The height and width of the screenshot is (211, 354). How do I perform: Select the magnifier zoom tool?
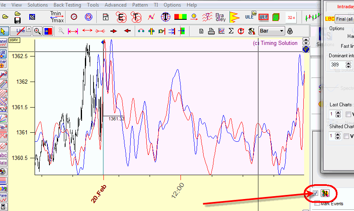[x=37, y=31]
